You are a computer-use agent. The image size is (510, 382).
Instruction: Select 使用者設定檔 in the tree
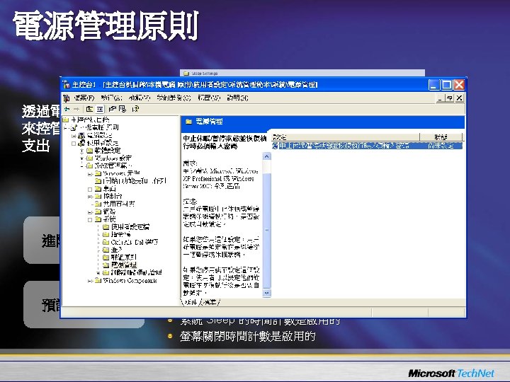tap(130, 227)
